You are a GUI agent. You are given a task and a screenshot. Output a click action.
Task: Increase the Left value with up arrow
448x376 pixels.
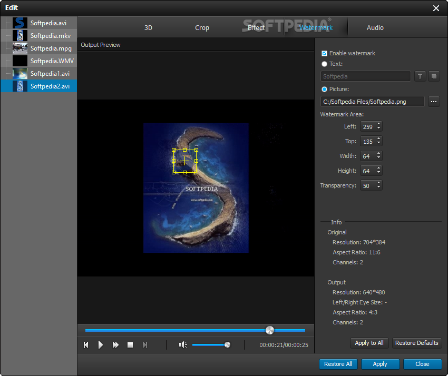tap(379, 124)
